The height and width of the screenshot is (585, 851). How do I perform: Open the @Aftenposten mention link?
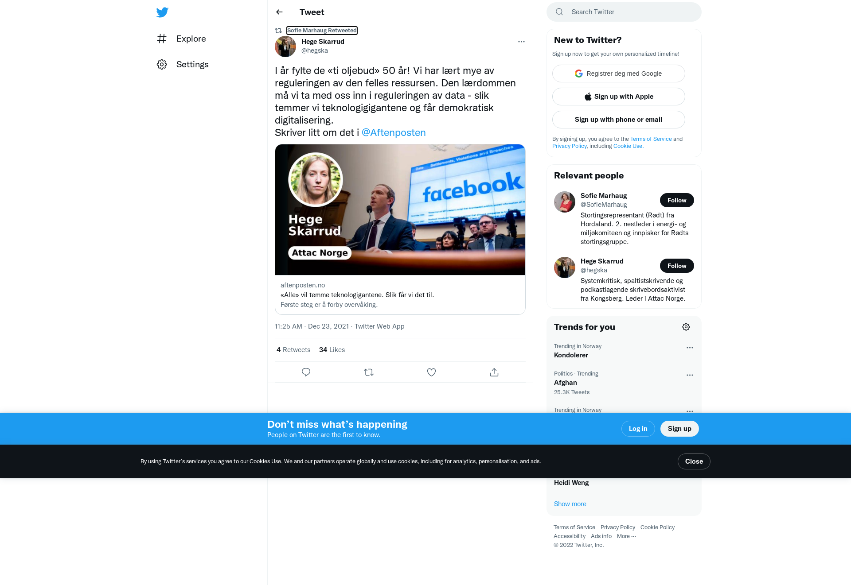pos(394,132)
